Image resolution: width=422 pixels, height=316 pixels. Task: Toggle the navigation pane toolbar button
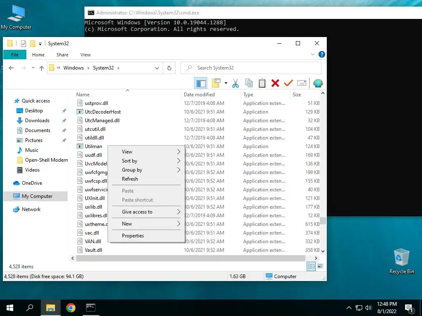pos(201,83)
